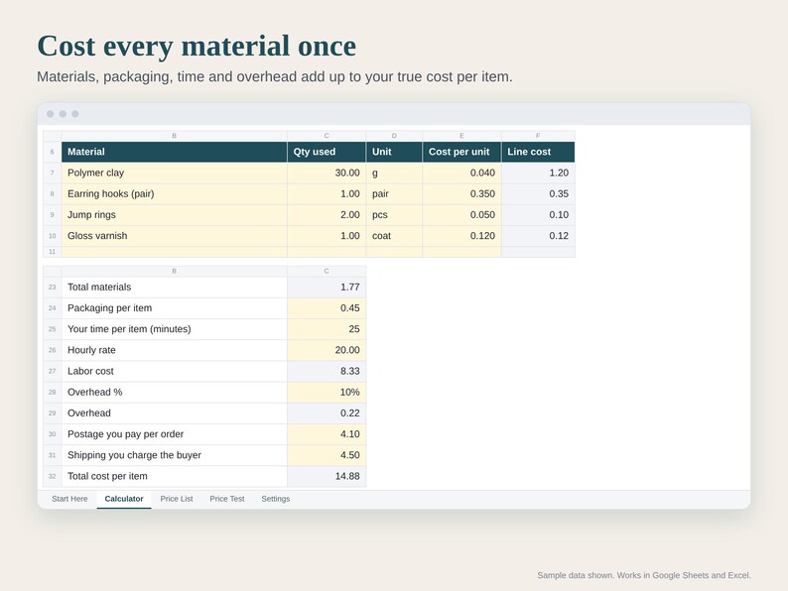
Task: Click the Material header cell
Action: [x=174, y=152]
